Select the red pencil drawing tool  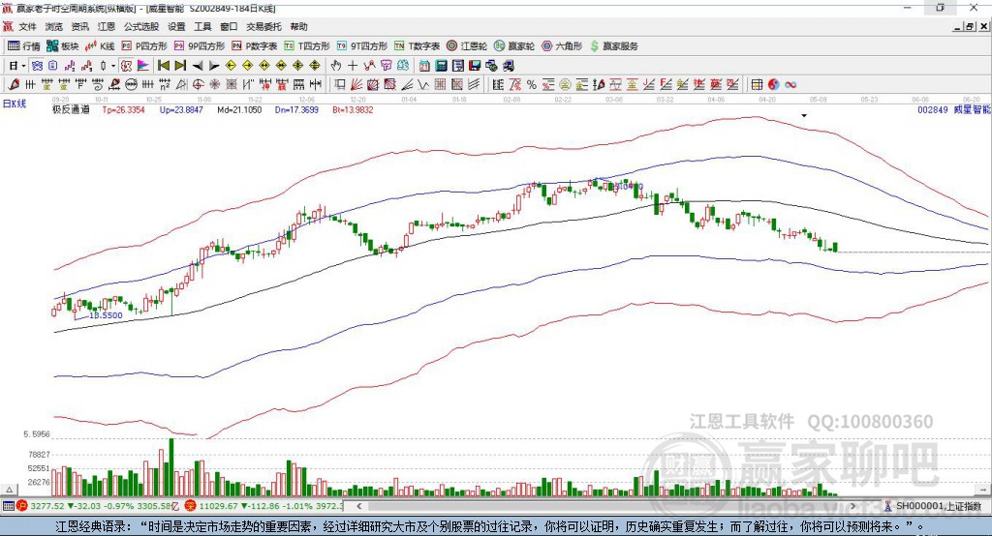(14, 85)
